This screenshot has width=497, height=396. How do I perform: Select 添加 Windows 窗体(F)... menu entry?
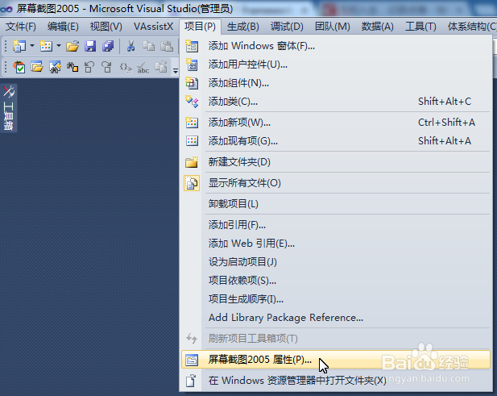[x=336, y=46]
